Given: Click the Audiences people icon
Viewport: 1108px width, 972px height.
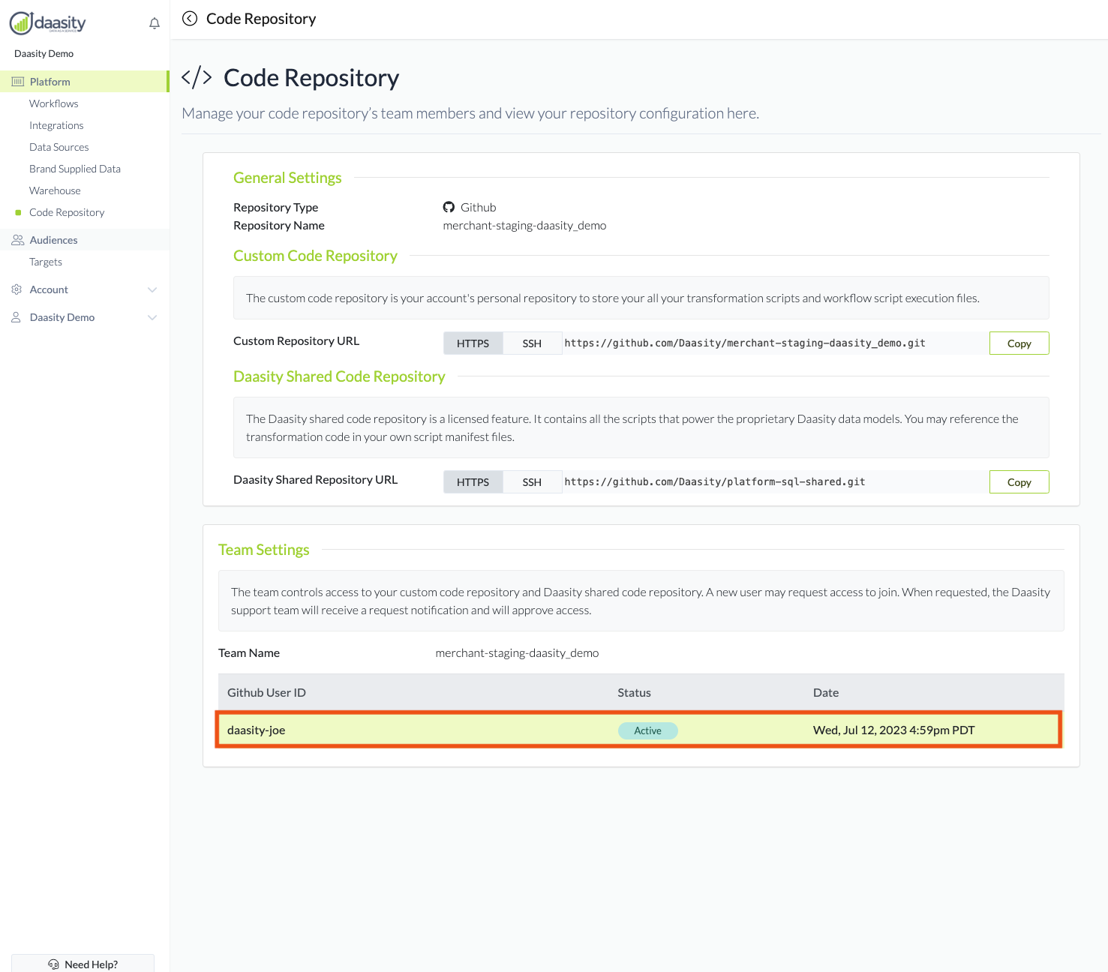Looking at the screenshot, I should 18,240.
